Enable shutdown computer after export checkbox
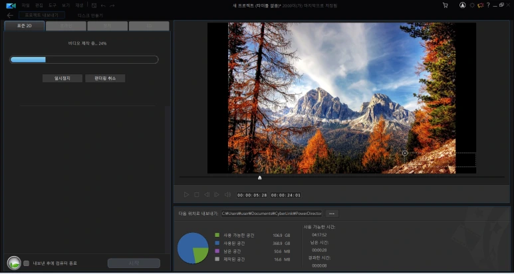Viewport: 514px width, 274px height. (27, 263)
